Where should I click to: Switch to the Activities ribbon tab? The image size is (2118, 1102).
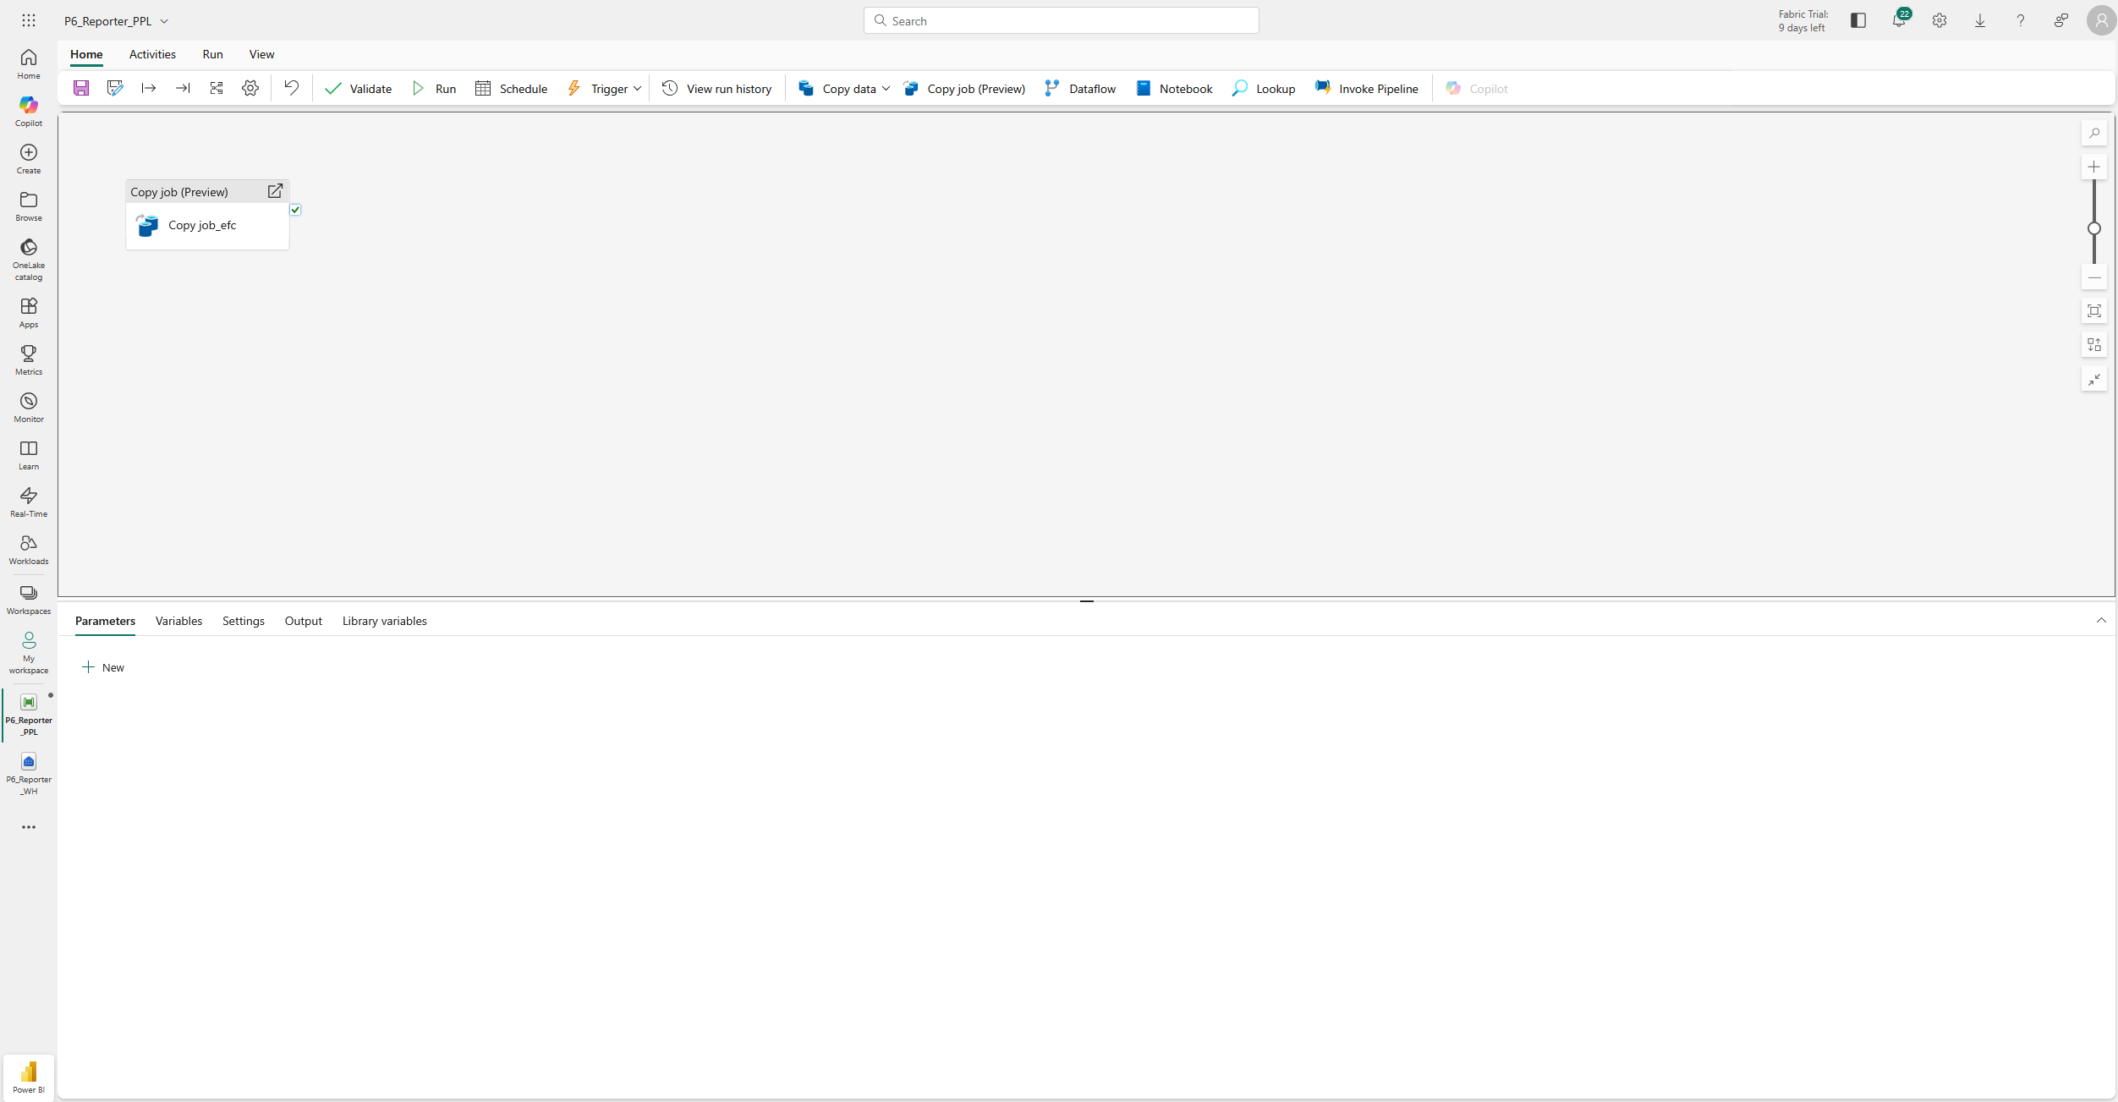[152, 53]
